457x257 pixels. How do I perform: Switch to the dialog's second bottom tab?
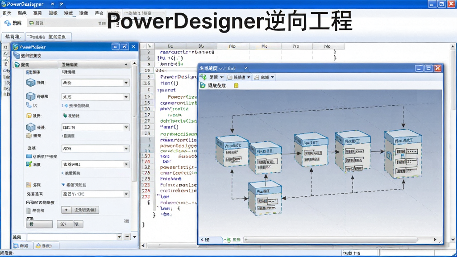click(46, 246)
